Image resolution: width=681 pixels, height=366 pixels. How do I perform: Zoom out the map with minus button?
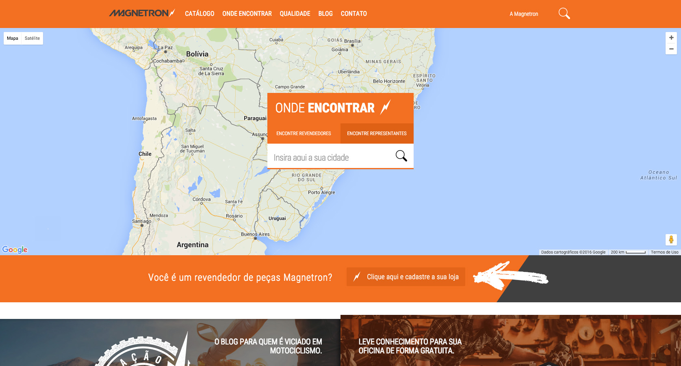click(671, 49)
